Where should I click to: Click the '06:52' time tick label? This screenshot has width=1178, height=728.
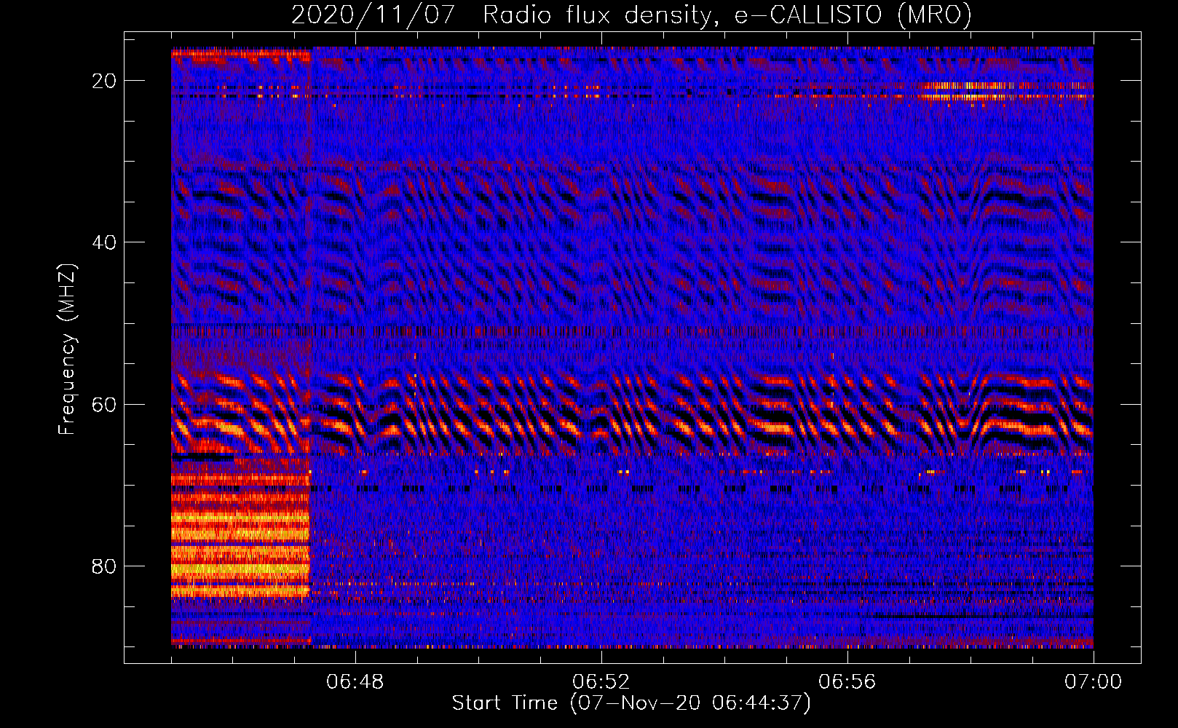pos(601,682)
